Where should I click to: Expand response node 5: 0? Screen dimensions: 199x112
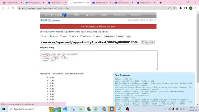(x=47, y=91)
